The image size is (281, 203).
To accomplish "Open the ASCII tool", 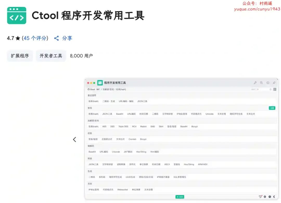I will [x=167, y=164].
